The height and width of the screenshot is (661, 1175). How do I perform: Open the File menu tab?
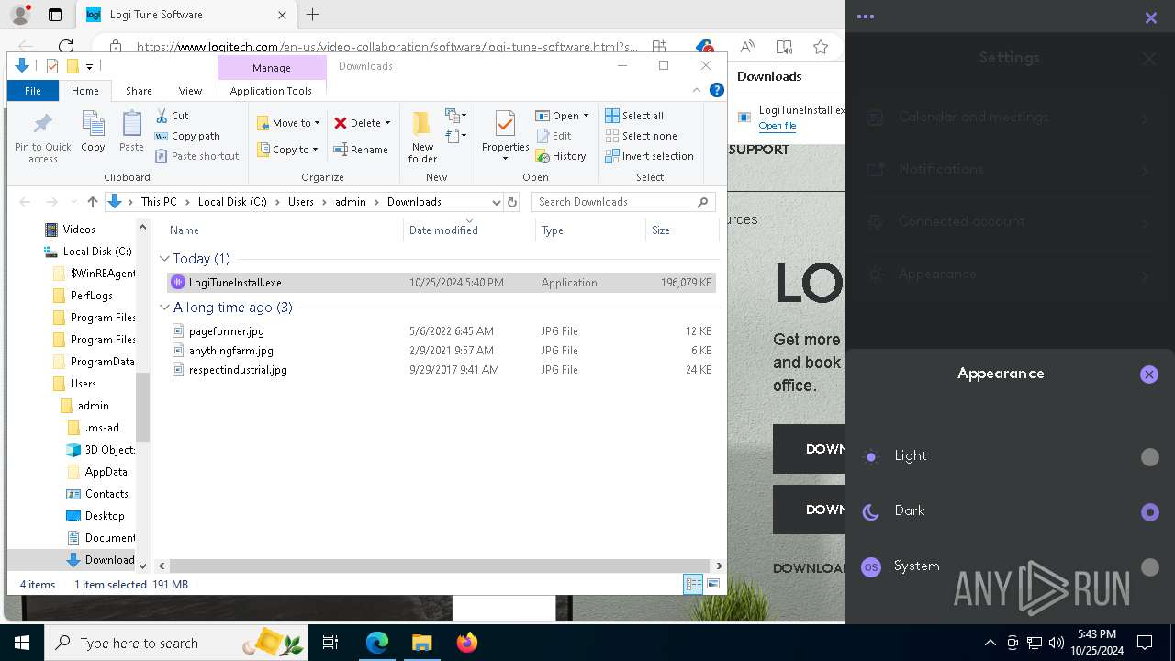pyautogui.click(x=33, y=91)
